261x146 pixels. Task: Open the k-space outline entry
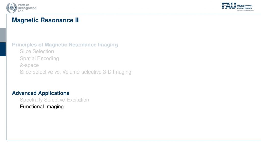[x=30, y=65]
